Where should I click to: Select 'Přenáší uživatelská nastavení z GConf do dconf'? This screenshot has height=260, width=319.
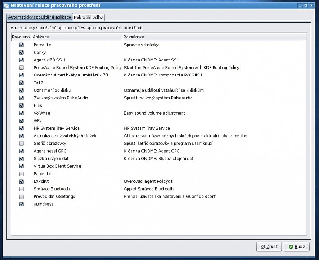pyautogui.click(x=170, y=196)
